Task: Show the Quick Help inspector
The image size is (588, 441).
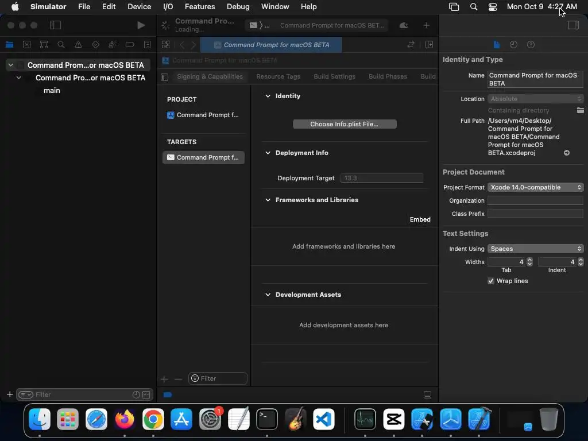Action: [531, 45]
